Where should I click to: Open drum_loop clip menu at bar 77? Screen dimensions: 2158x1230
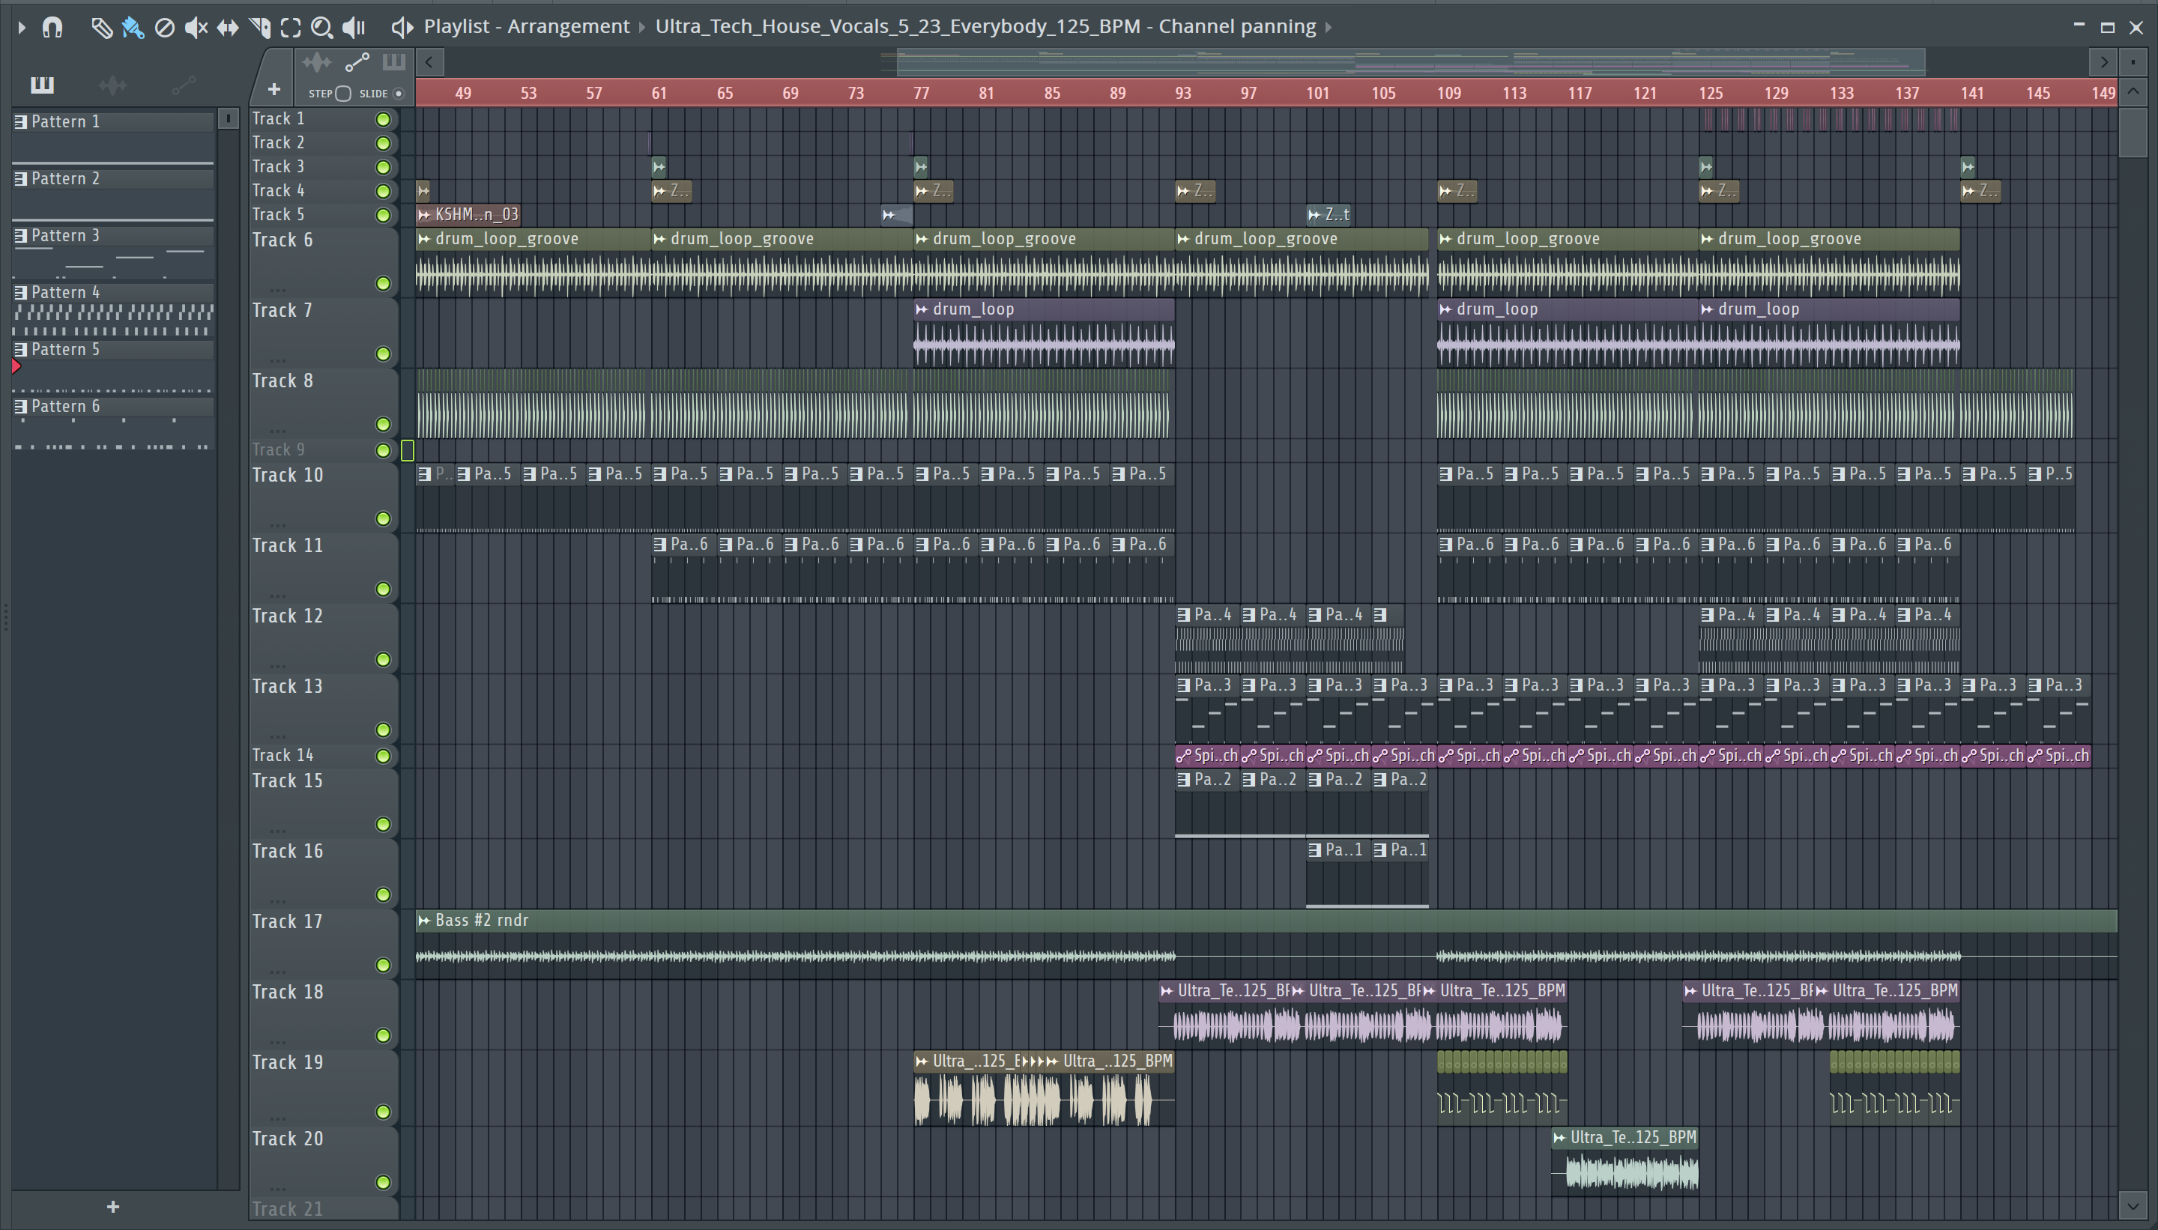pyautogui.click(x=922, y=310)
